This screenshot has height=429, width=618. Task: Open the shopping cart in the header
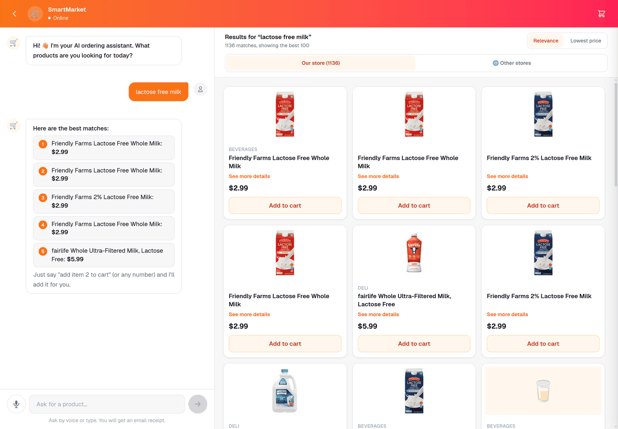pyautogui.click(x=602, y=14)
